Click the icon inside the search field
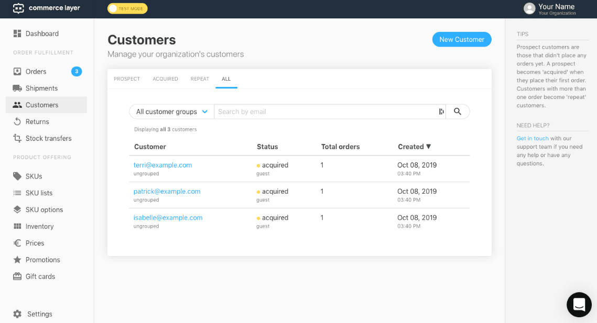Image resolution: width=597 pixels, height=323 pixels. pyautogui.click(x=441, y=112)
